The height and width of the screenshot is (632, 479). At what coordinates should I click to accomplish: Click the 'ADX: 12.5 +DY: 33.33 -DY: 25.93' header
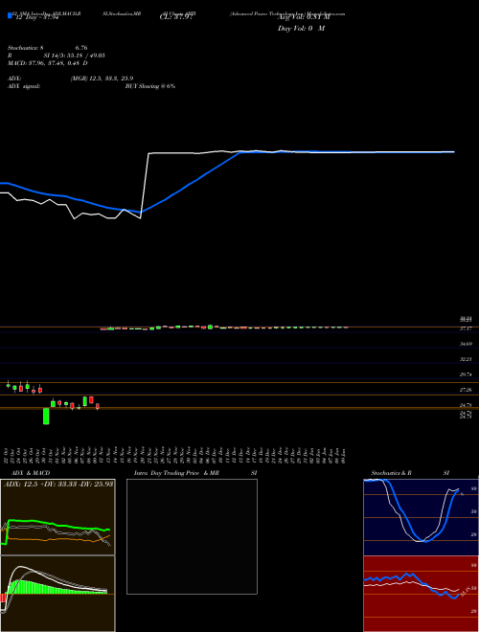58,485
